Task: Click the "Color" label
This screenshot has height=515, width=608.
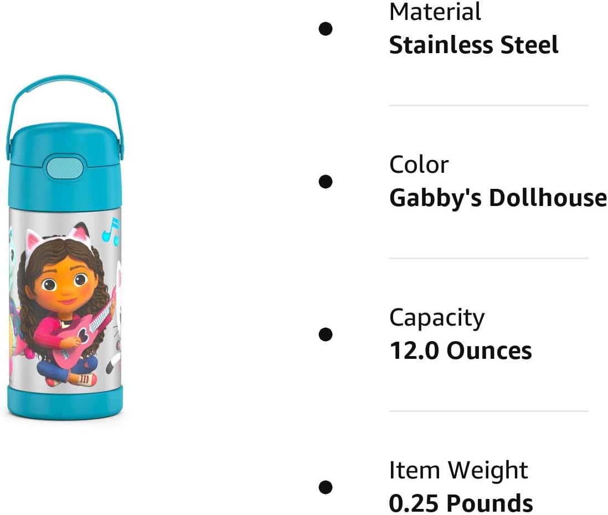Action: tap(418, 165)
